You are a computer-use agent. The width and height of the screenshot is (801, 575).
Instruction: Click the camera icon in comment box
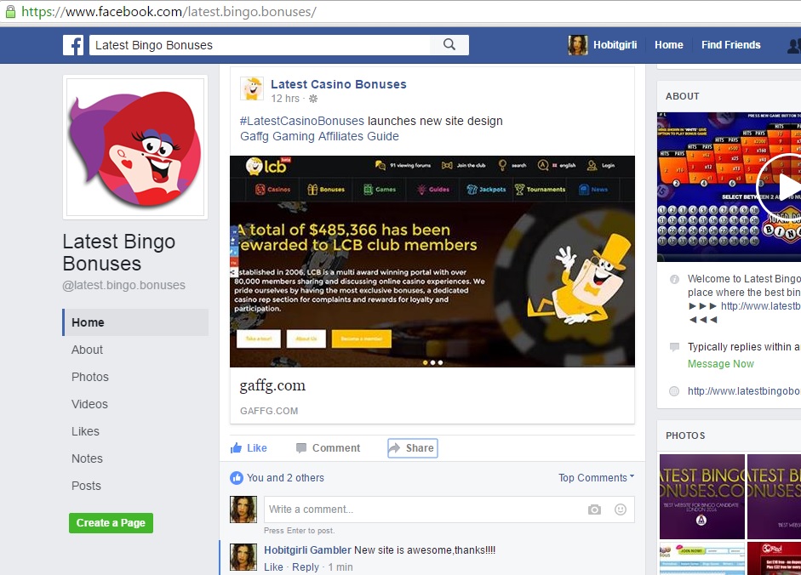point(594,510)
